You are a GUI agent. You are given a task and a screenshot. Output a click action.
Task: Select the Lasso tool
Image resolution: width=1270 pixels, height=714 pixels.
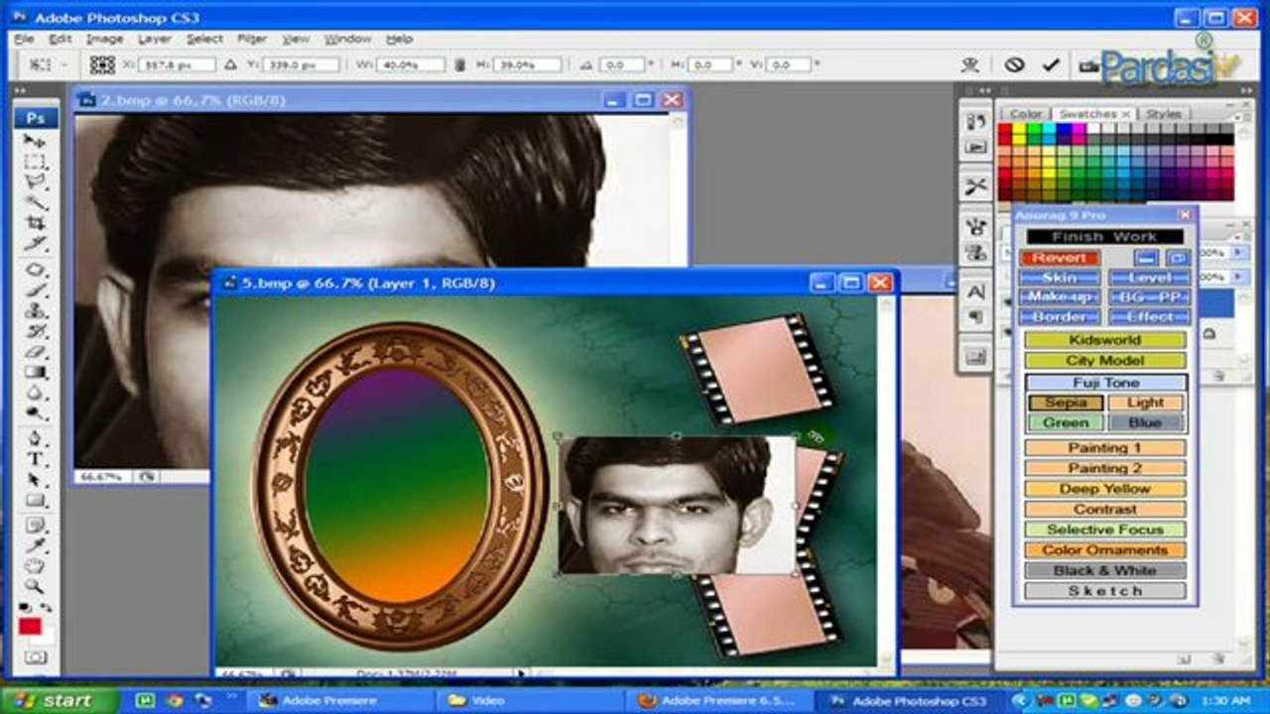(36, 183)
